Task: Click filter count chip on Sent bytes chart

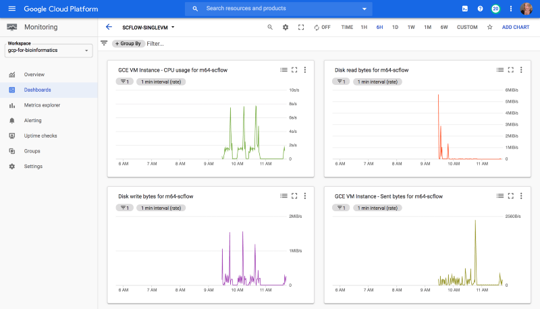Action: click(x=341, y=208)
